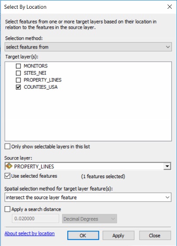
Task: Select the COUNTIES_USA layer name in list
Action: 41,87
